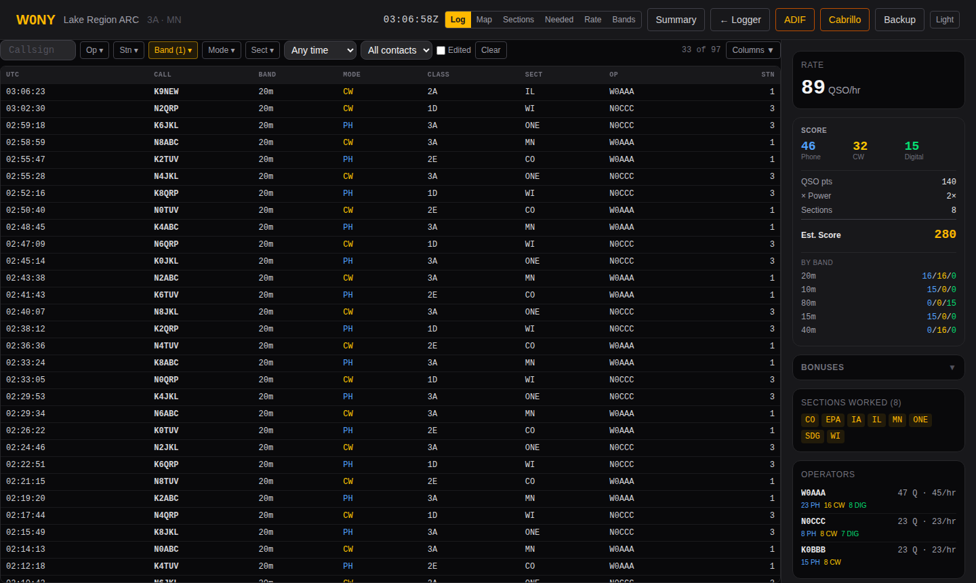
Task: Switch to the Bands tab
Action: [x=624, y=20]
